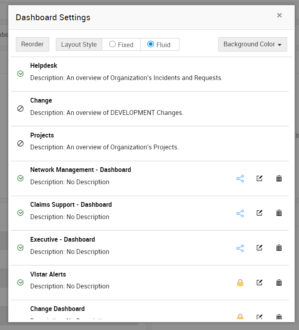Toggle VIstar Alerts enabled status
The width and height of the screenshot is (299, 330).
[21, 282]
